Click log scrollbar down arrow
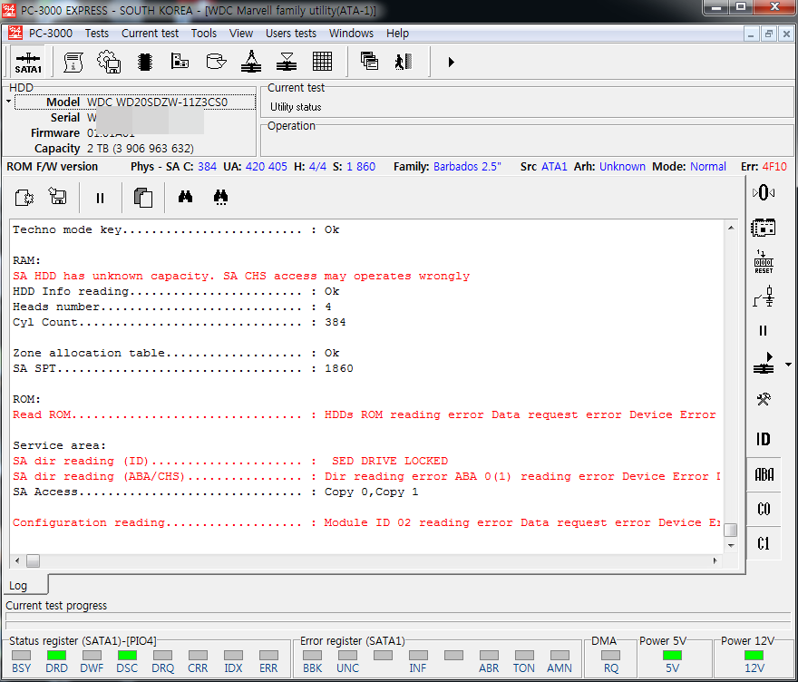The width and height of the screenshot is (798, 682). tap(731, 546)
